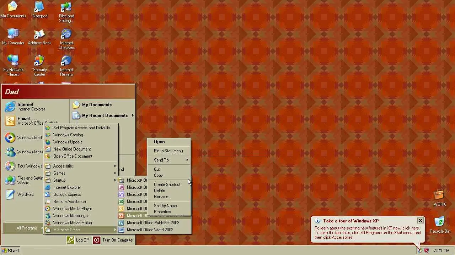Launch the pinned Internet entry in Start menu
455x255 pixels.
click(36, 107)
